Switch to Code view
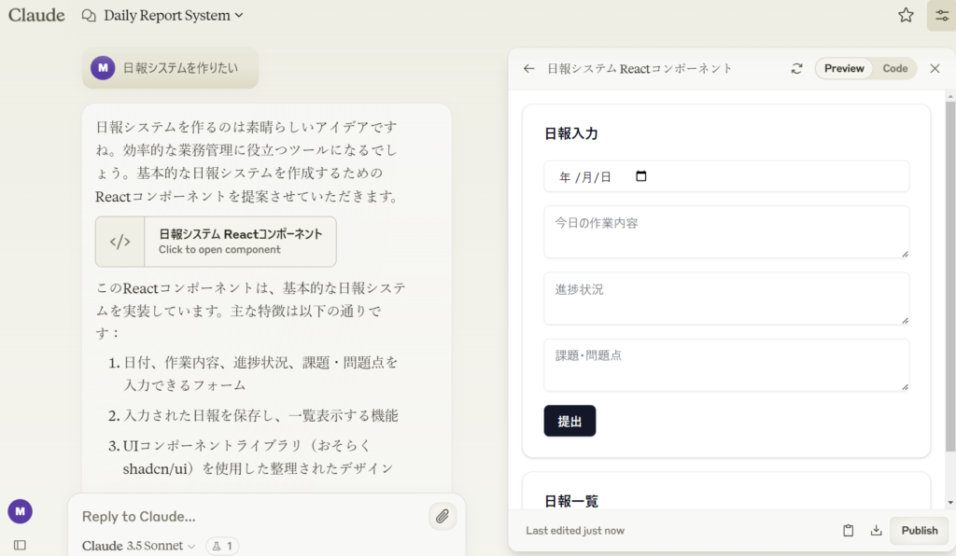 pyautogui.click(x=894, y=69)
